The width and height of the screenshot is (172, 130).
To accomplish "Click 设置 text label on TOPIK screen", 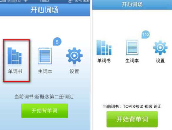I will coord(160,61).
